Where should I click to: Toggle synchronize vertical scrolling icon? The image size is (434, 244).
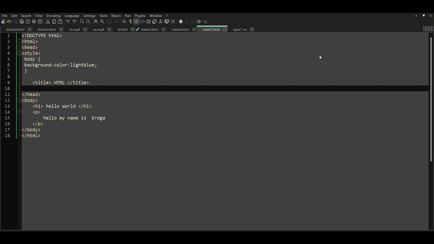click(x=110, y=21)
